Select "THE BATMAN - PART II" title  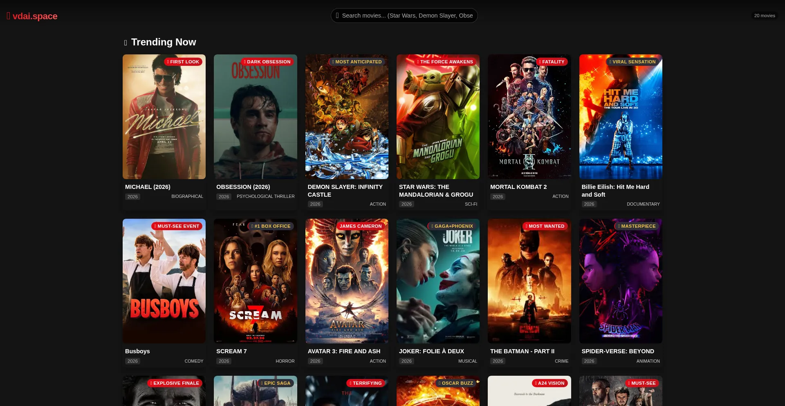pos(522,351)
